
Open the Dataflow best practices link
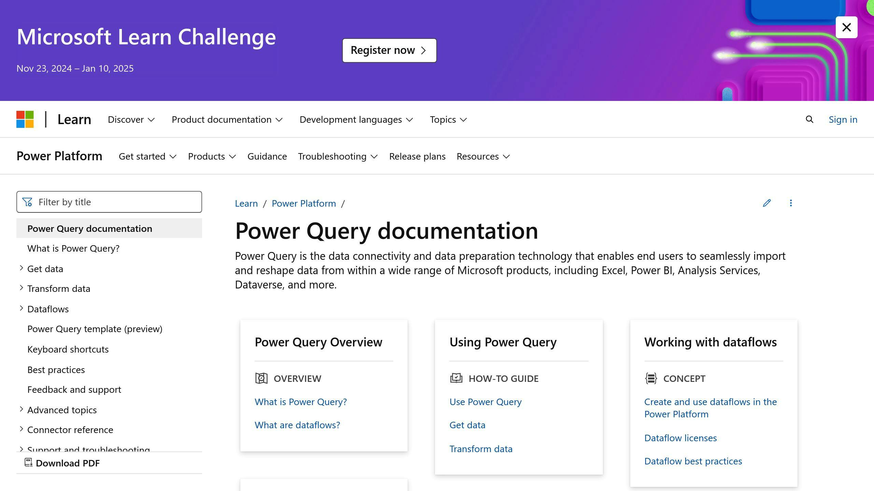[693, 461]
